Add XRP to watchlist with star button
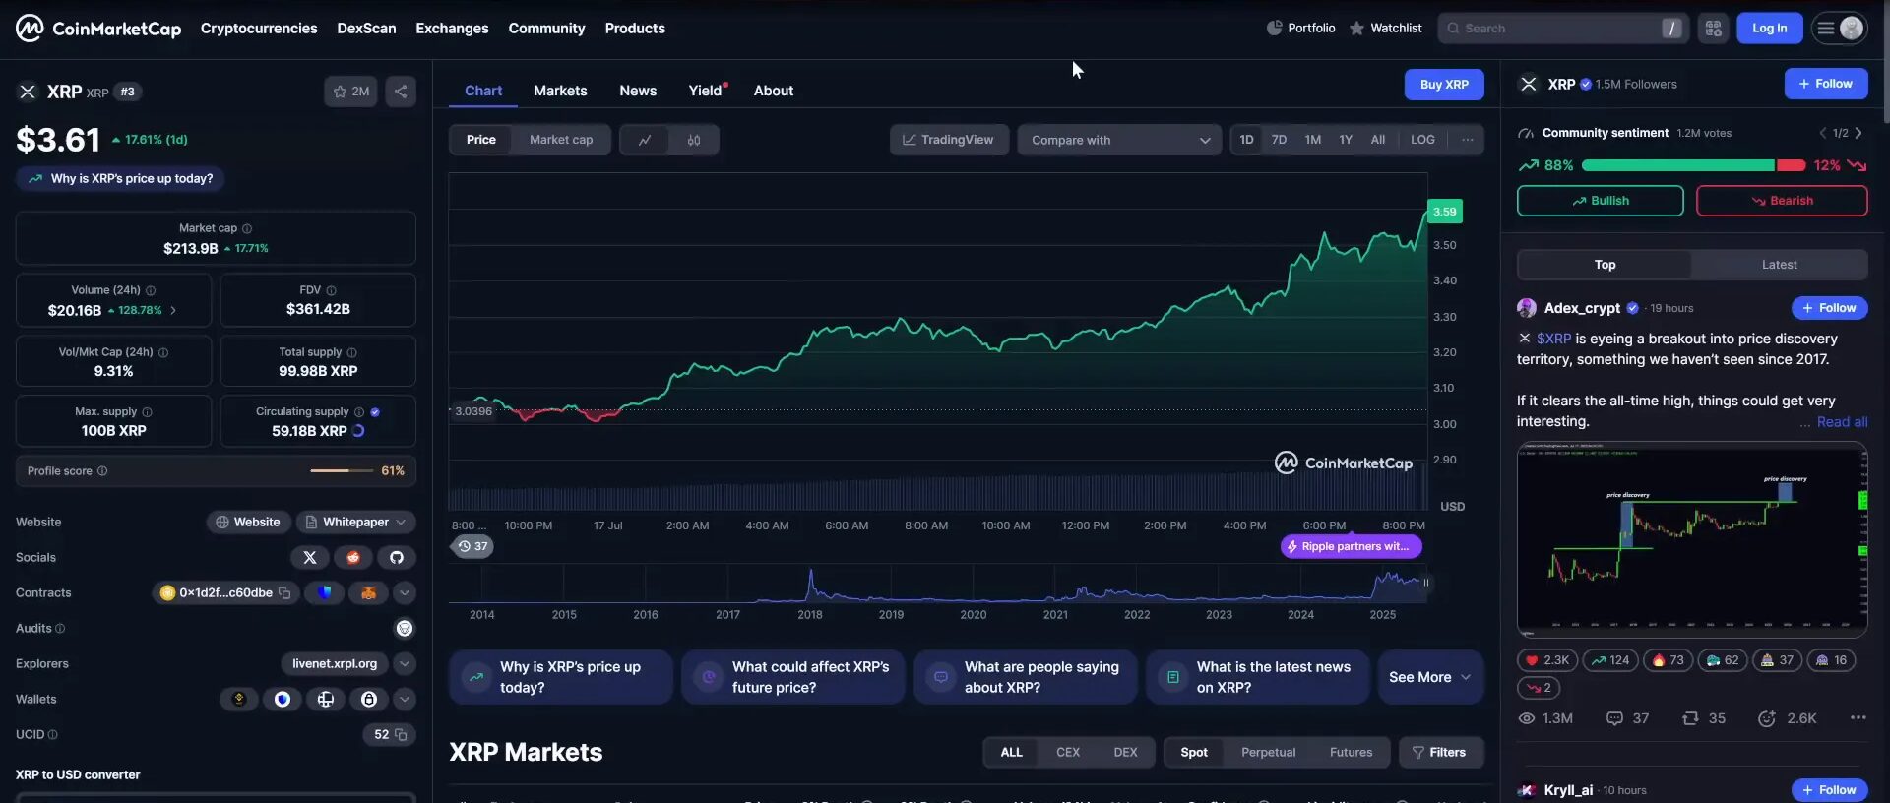 click(x=349, y=92)
